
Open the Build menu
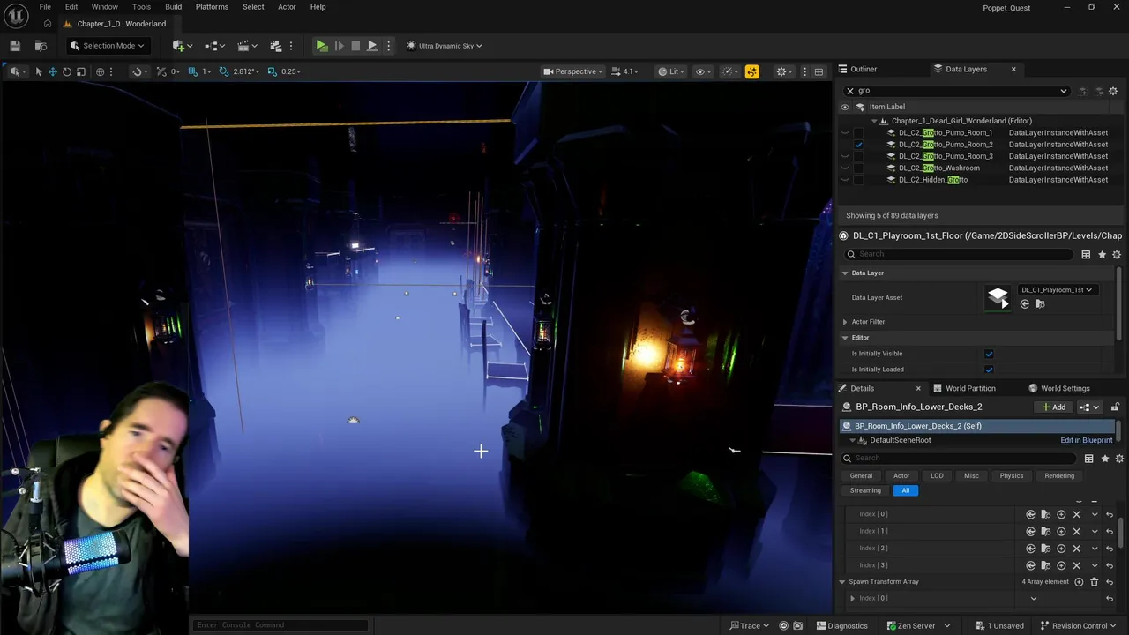coord(173,7)
